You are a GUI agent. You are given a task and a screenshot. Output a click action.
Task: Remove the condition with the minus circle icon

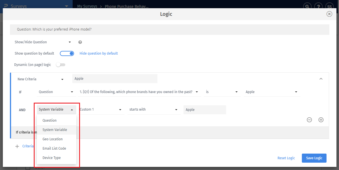(309, 120)
